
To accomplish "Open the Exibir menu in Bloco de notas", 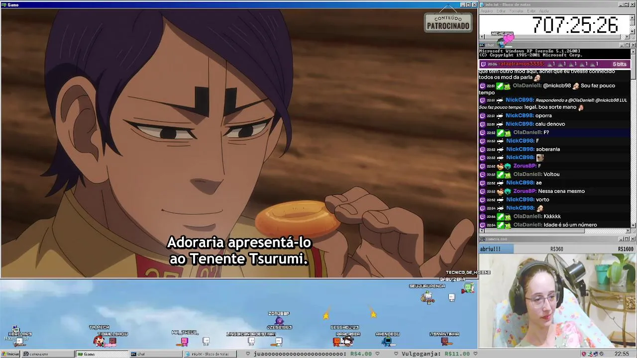I will 531,11.
